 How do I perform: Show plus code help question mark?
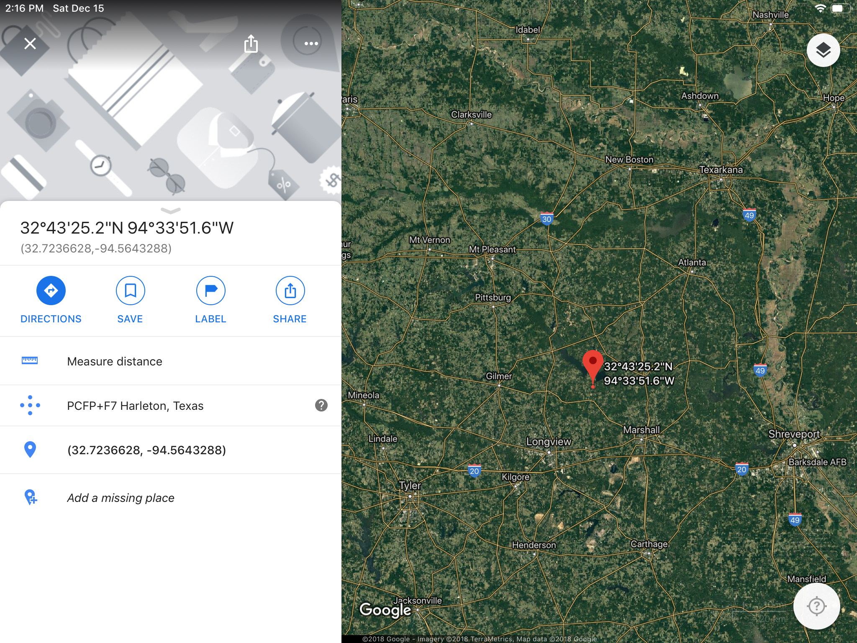pyautogui.click(x=321, y=405)
